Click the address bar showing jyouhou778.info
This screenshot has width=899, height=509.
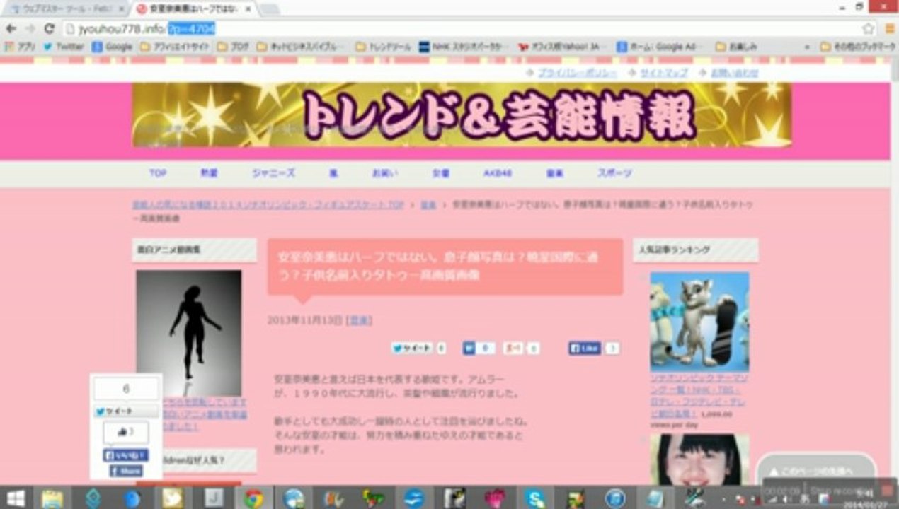pyautogui.click(x=460, y=29)
